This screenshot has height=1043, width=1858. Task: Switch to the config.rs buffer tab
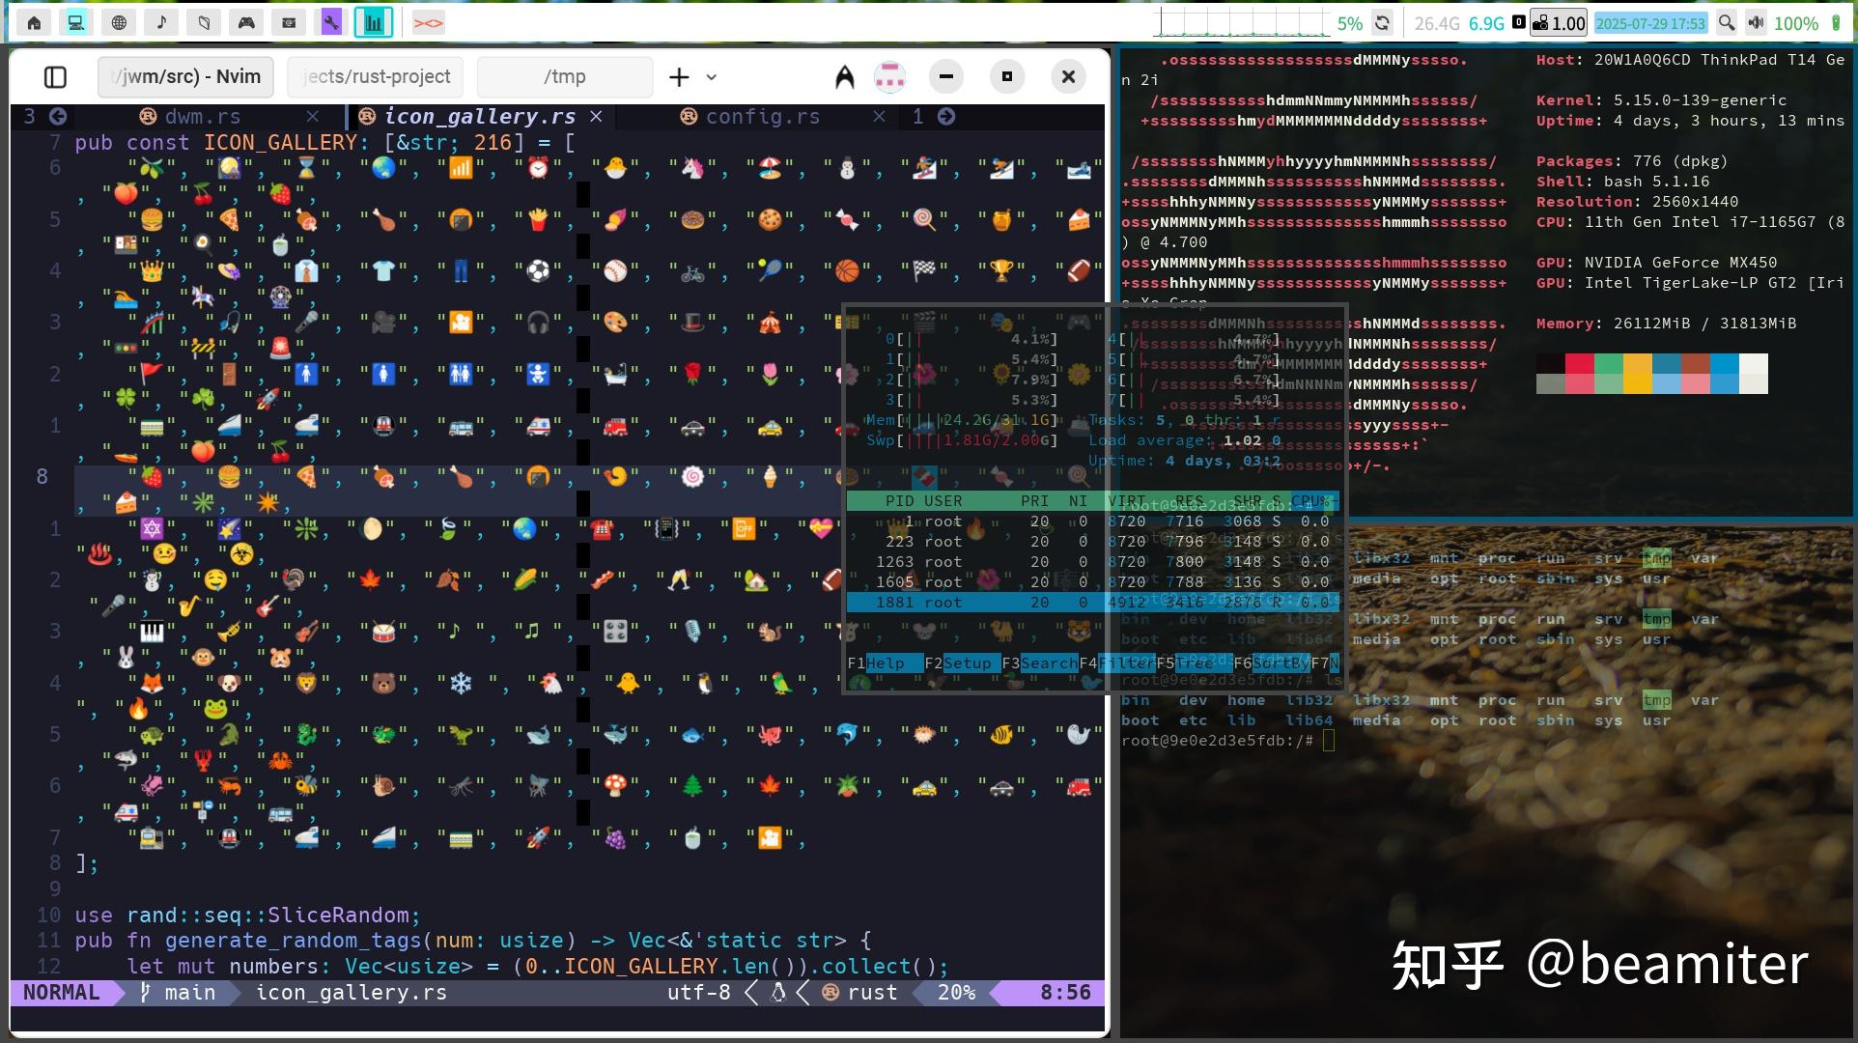point(762,116)
